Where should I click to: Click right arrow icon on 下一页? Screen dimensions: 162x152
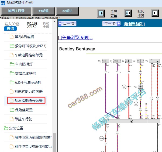119,23
